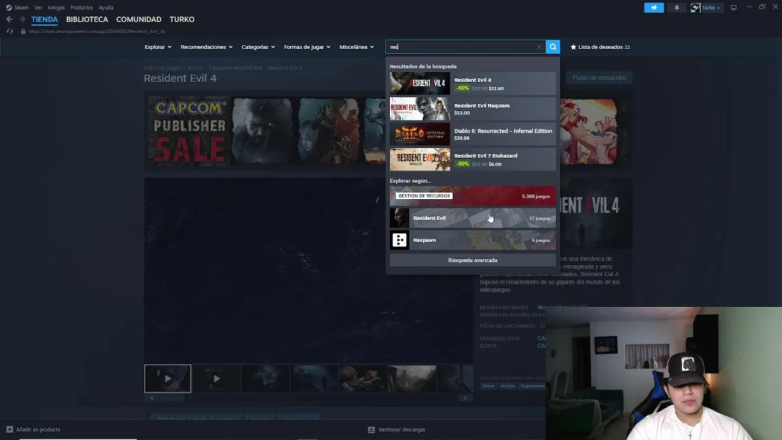Expand the Recomendaciones dropdown
Viewport: 782px width, 440px height.
(206, 47)
